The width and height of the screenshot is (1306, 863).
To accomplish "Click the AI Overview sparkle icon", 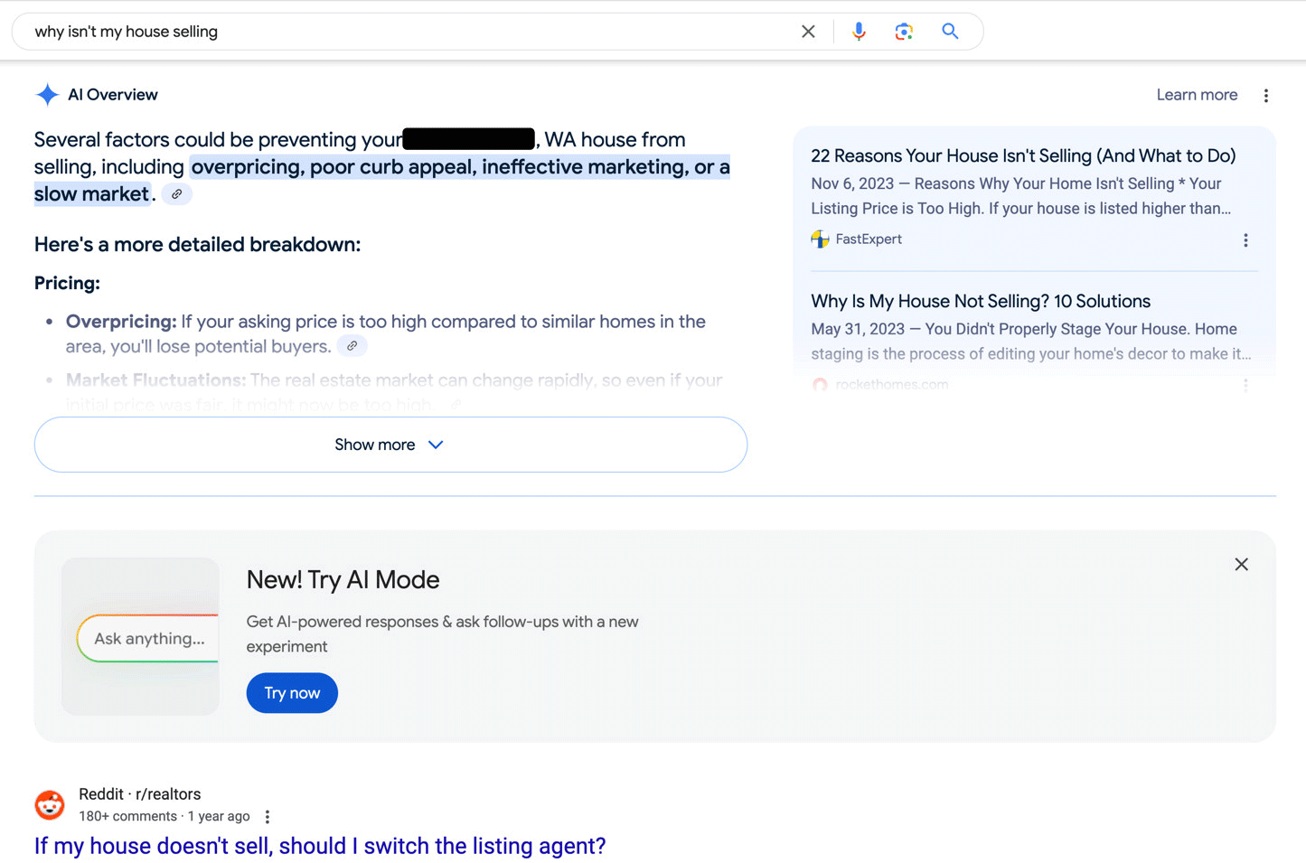I will pos(47,94).
